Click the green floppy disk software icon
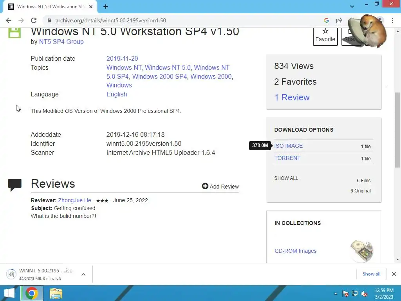Screen dimensions: 401x301 pos(14,33)
